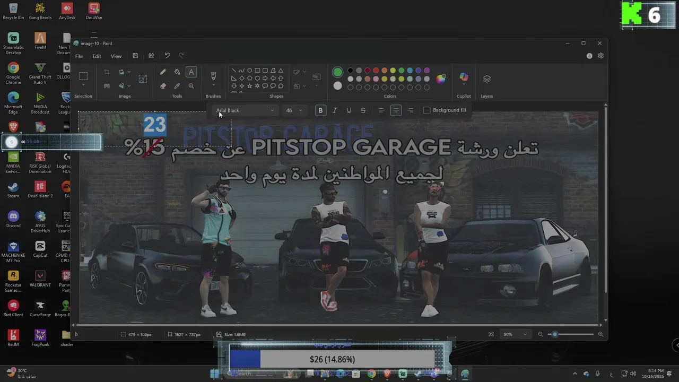
Task: Set text alignment to left
Action: coord(381,110)
